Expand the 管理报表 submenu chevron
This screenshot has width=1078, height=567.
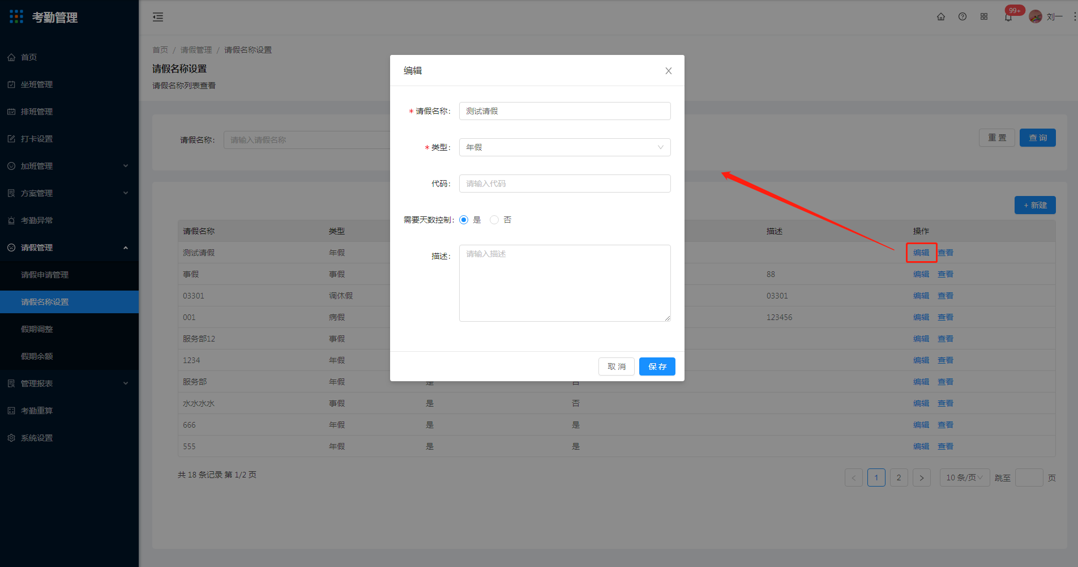click(x=126, y=383)
